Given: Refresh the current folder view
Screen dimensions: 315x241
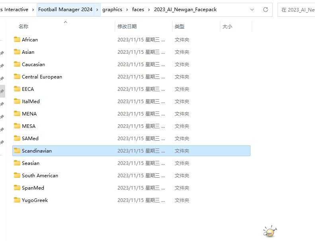Looking at the screenshot, I should (266, 10).
